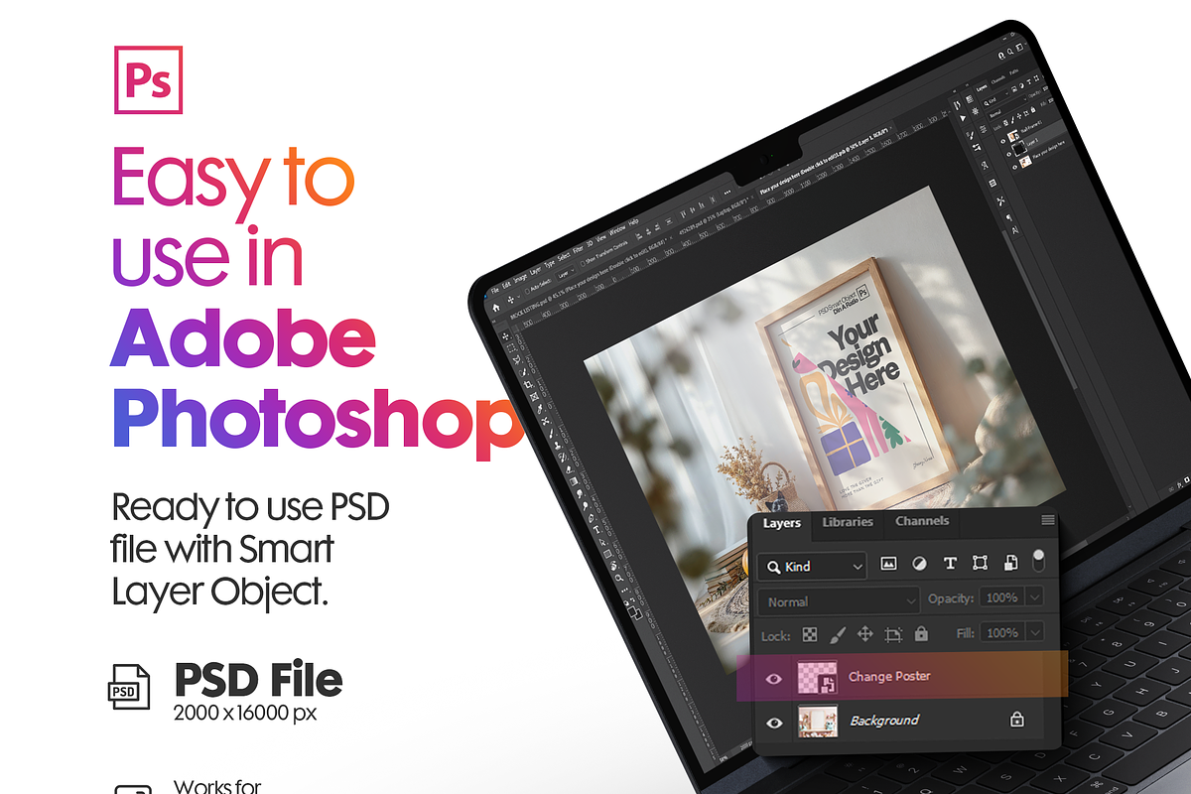Open Auto-Select Layer dropdown in options bar

tap(566, 274)
